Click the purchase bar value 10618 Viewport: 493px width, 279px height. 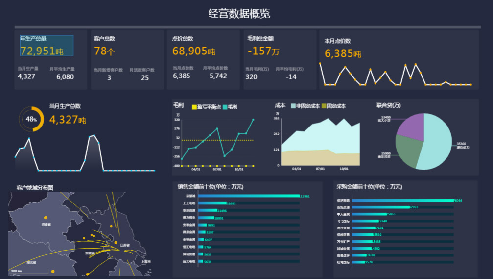(371, 255)
